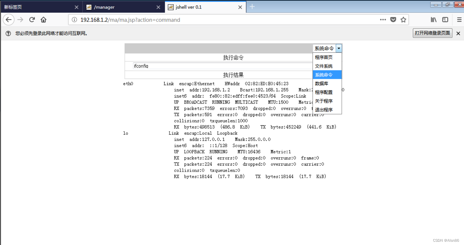Viewport: 464px width, 245px height.
Task: Open the Firefox hamburger menu
Action: click(459, 20)
